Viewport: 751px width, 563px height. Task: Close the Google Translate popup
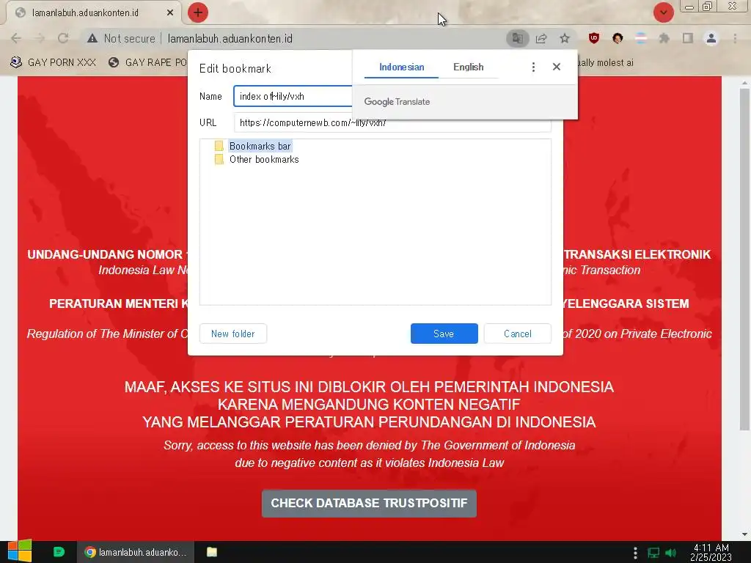[556, 67]
